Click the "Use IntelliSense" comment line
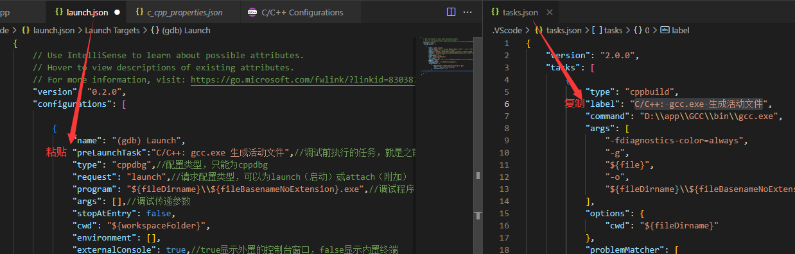Screen dimensions: 795x254 tap(168, 55)
